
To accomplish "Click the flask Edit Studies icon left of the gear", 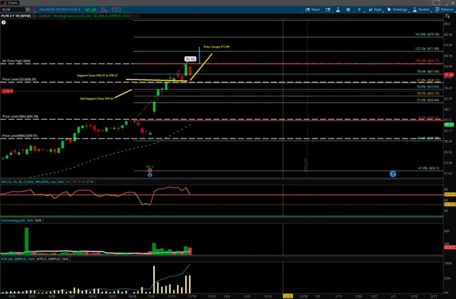I will coord(338,9).
